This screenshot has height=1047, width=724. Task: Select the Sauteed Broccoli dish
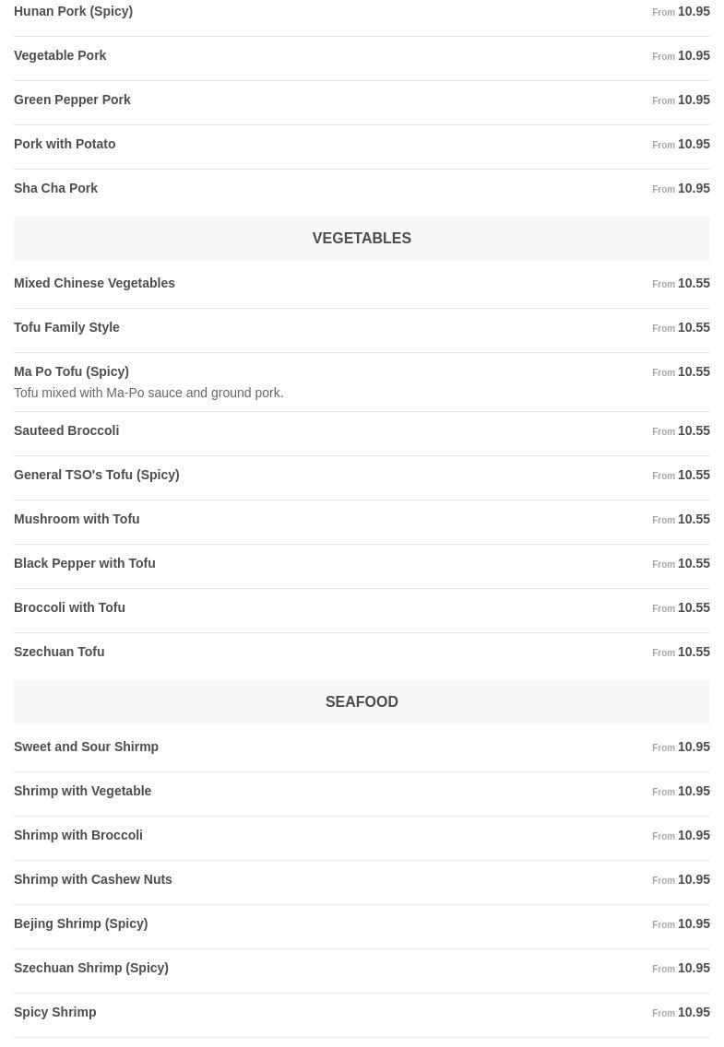pos(66,431)
